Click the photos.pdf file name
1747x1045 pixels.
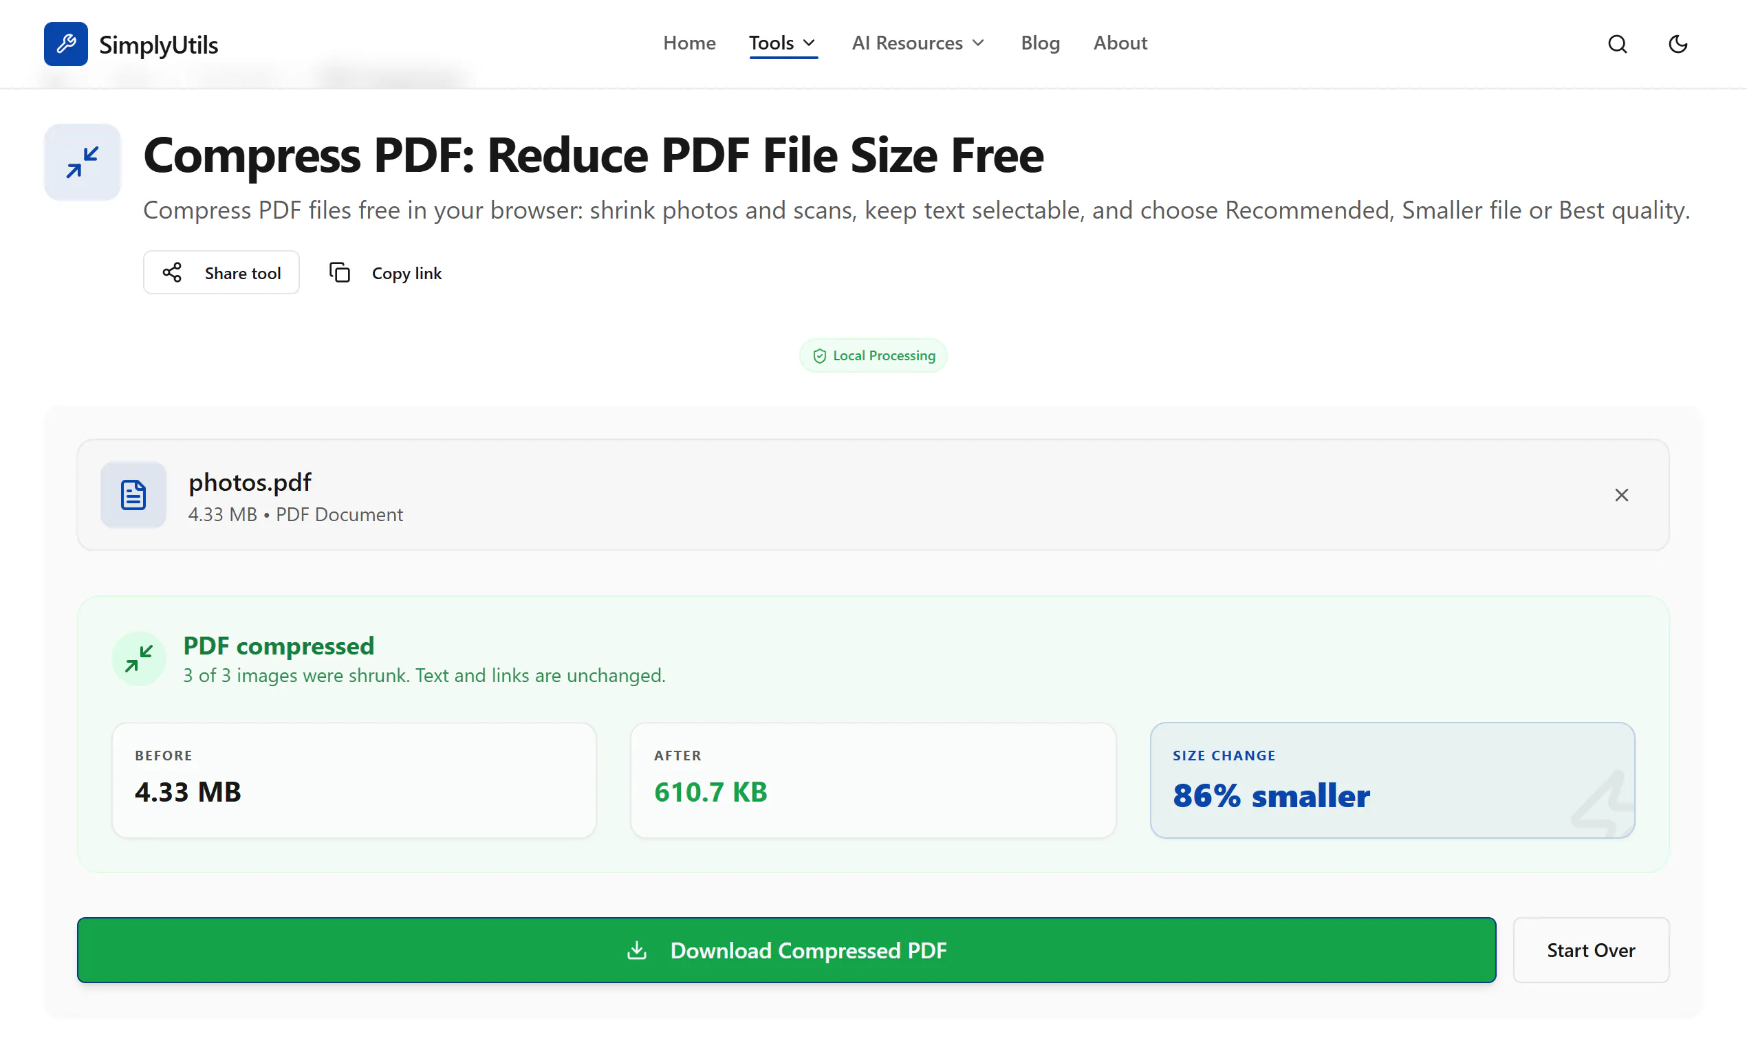250,483
